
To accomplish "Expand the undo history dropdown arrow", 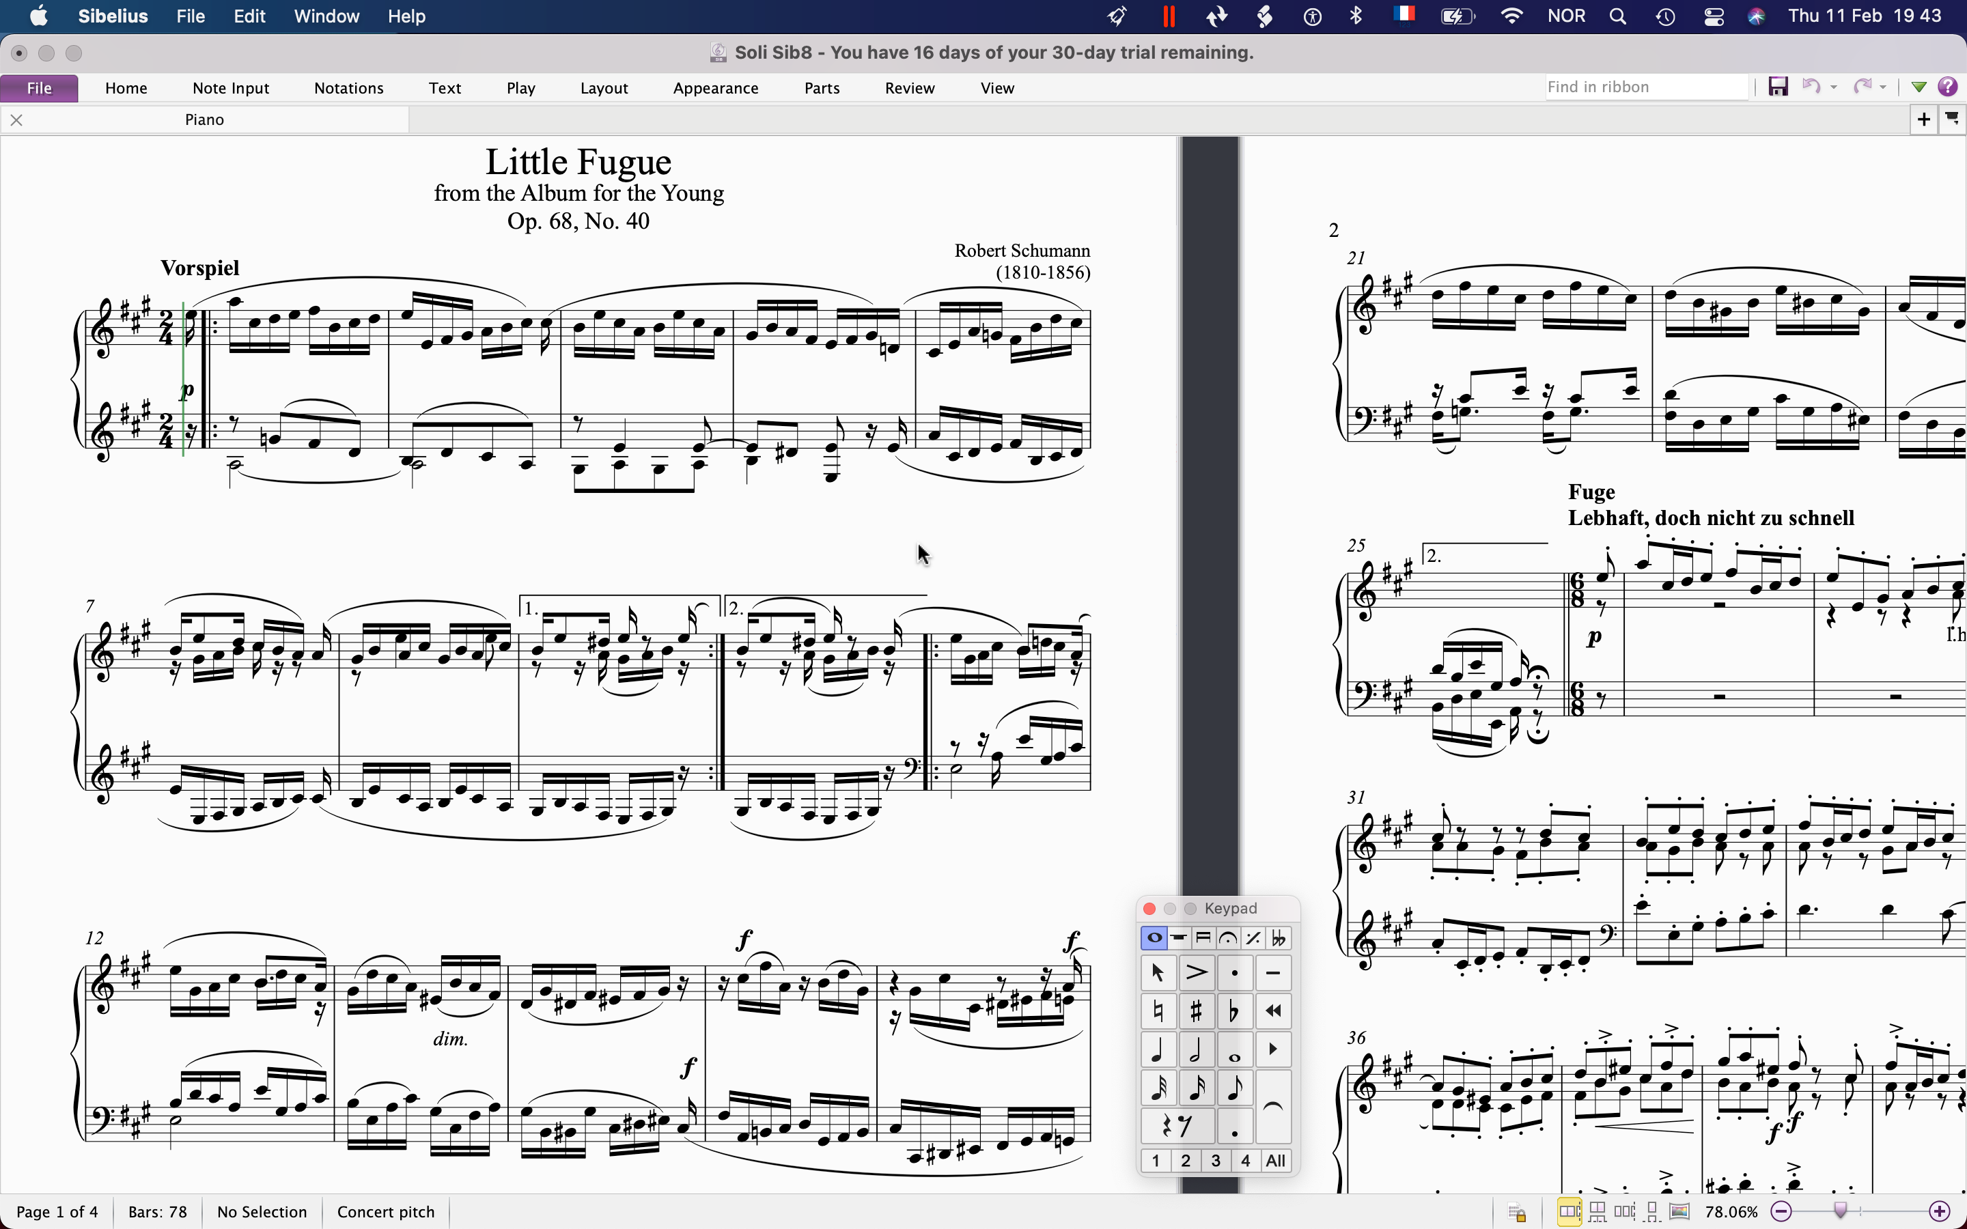I will coord(1834,88).
